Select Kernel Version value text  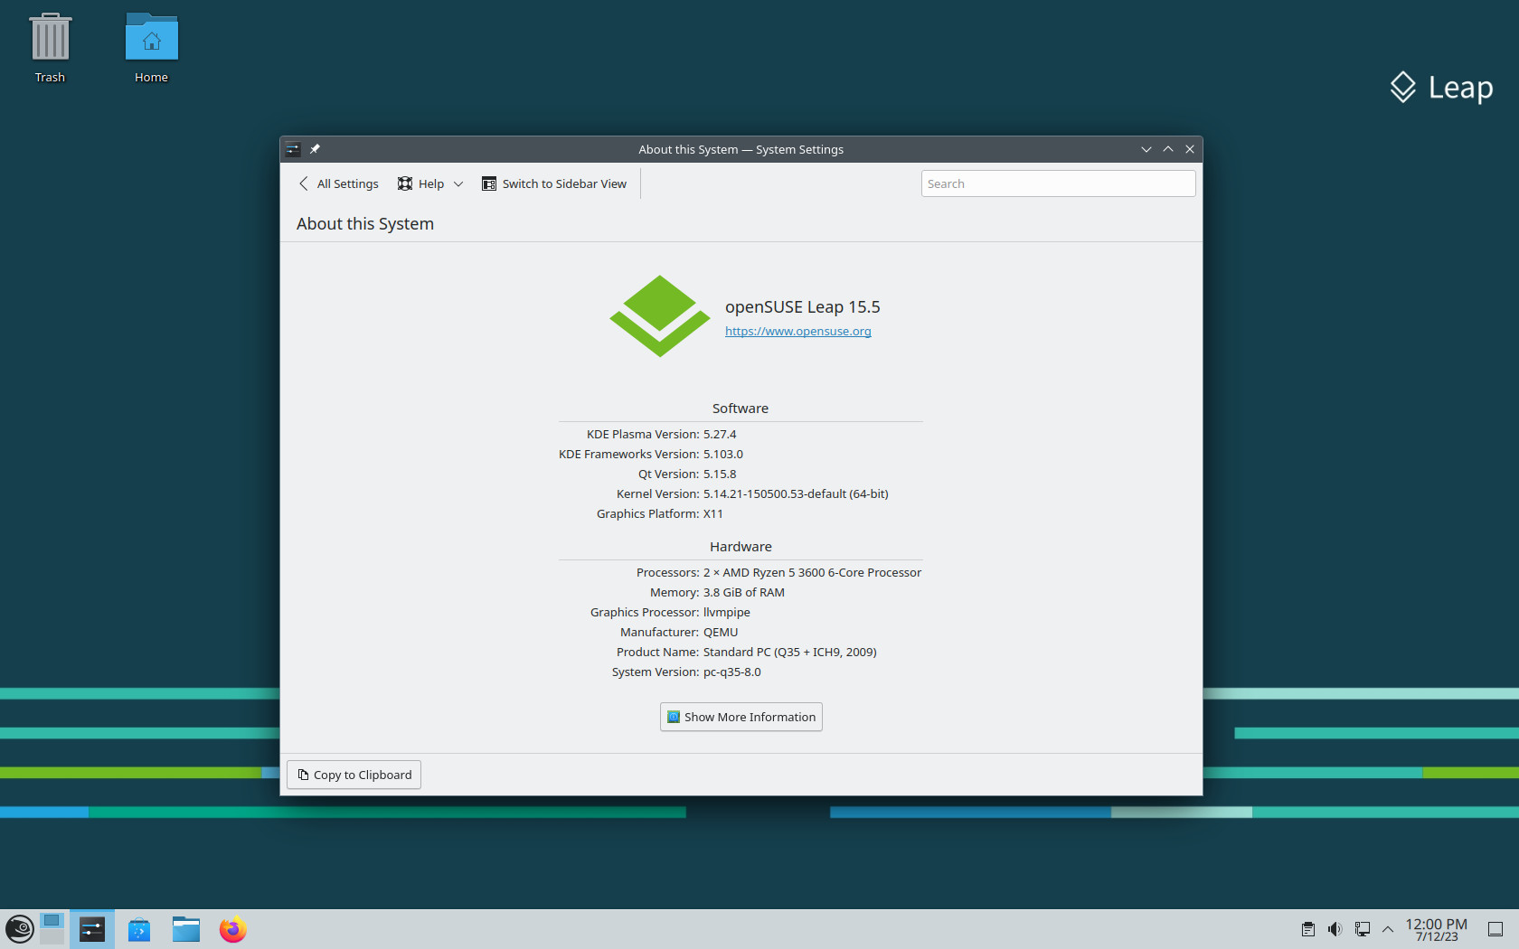point(796,494)
